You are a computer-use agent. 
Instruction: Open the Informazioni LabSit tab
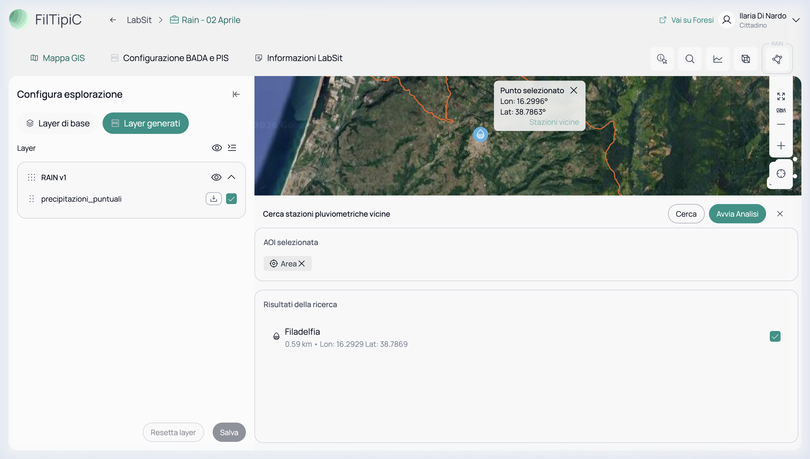299,58
